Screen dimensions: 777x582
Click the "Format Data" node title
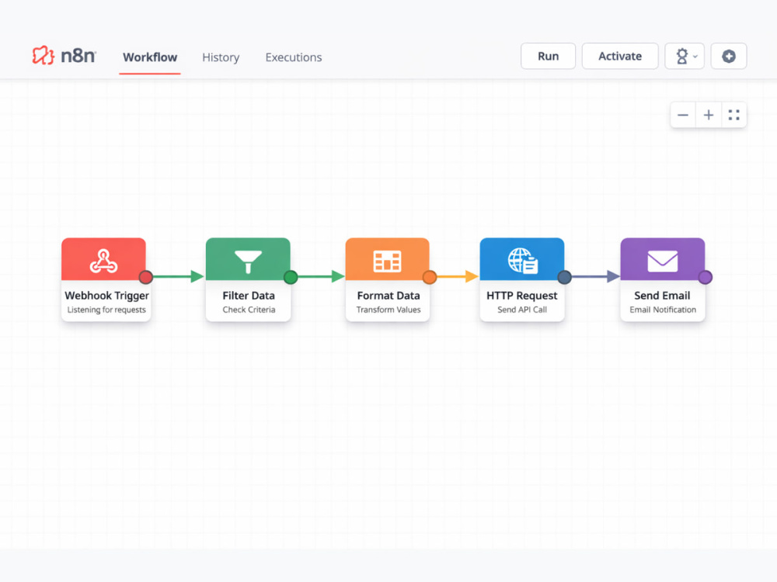coord(388,296)
